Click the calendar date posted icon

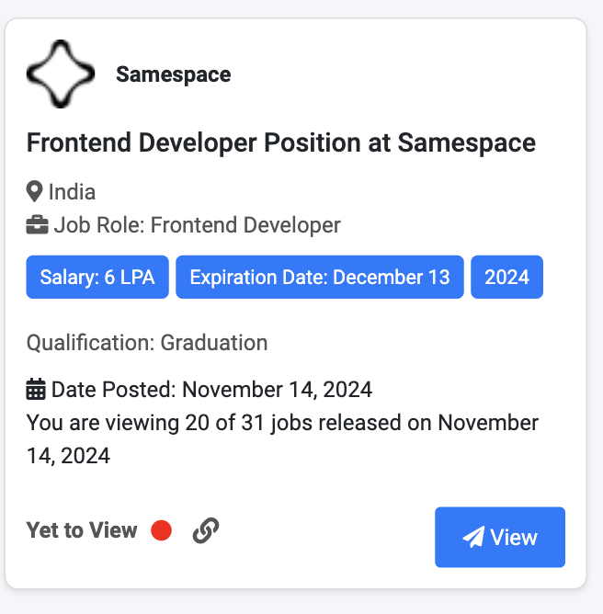click(x=36, y=389)
